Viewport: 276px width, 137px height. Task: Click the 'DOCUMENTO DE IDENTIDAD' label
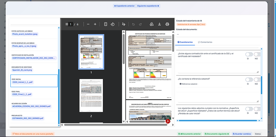point(22,67)
